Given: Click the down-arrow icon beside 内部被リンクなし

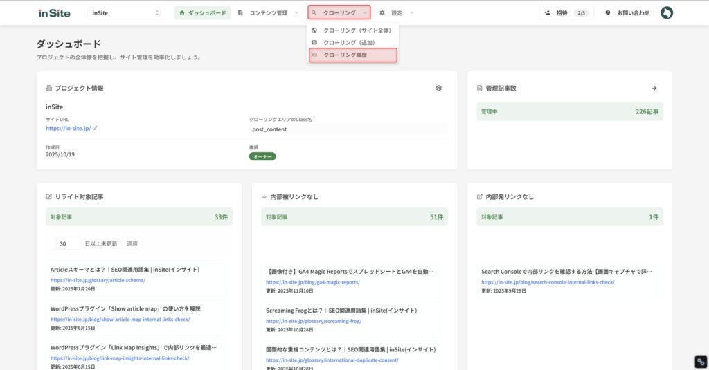Looking at the screenshot, I should point(264,196).
